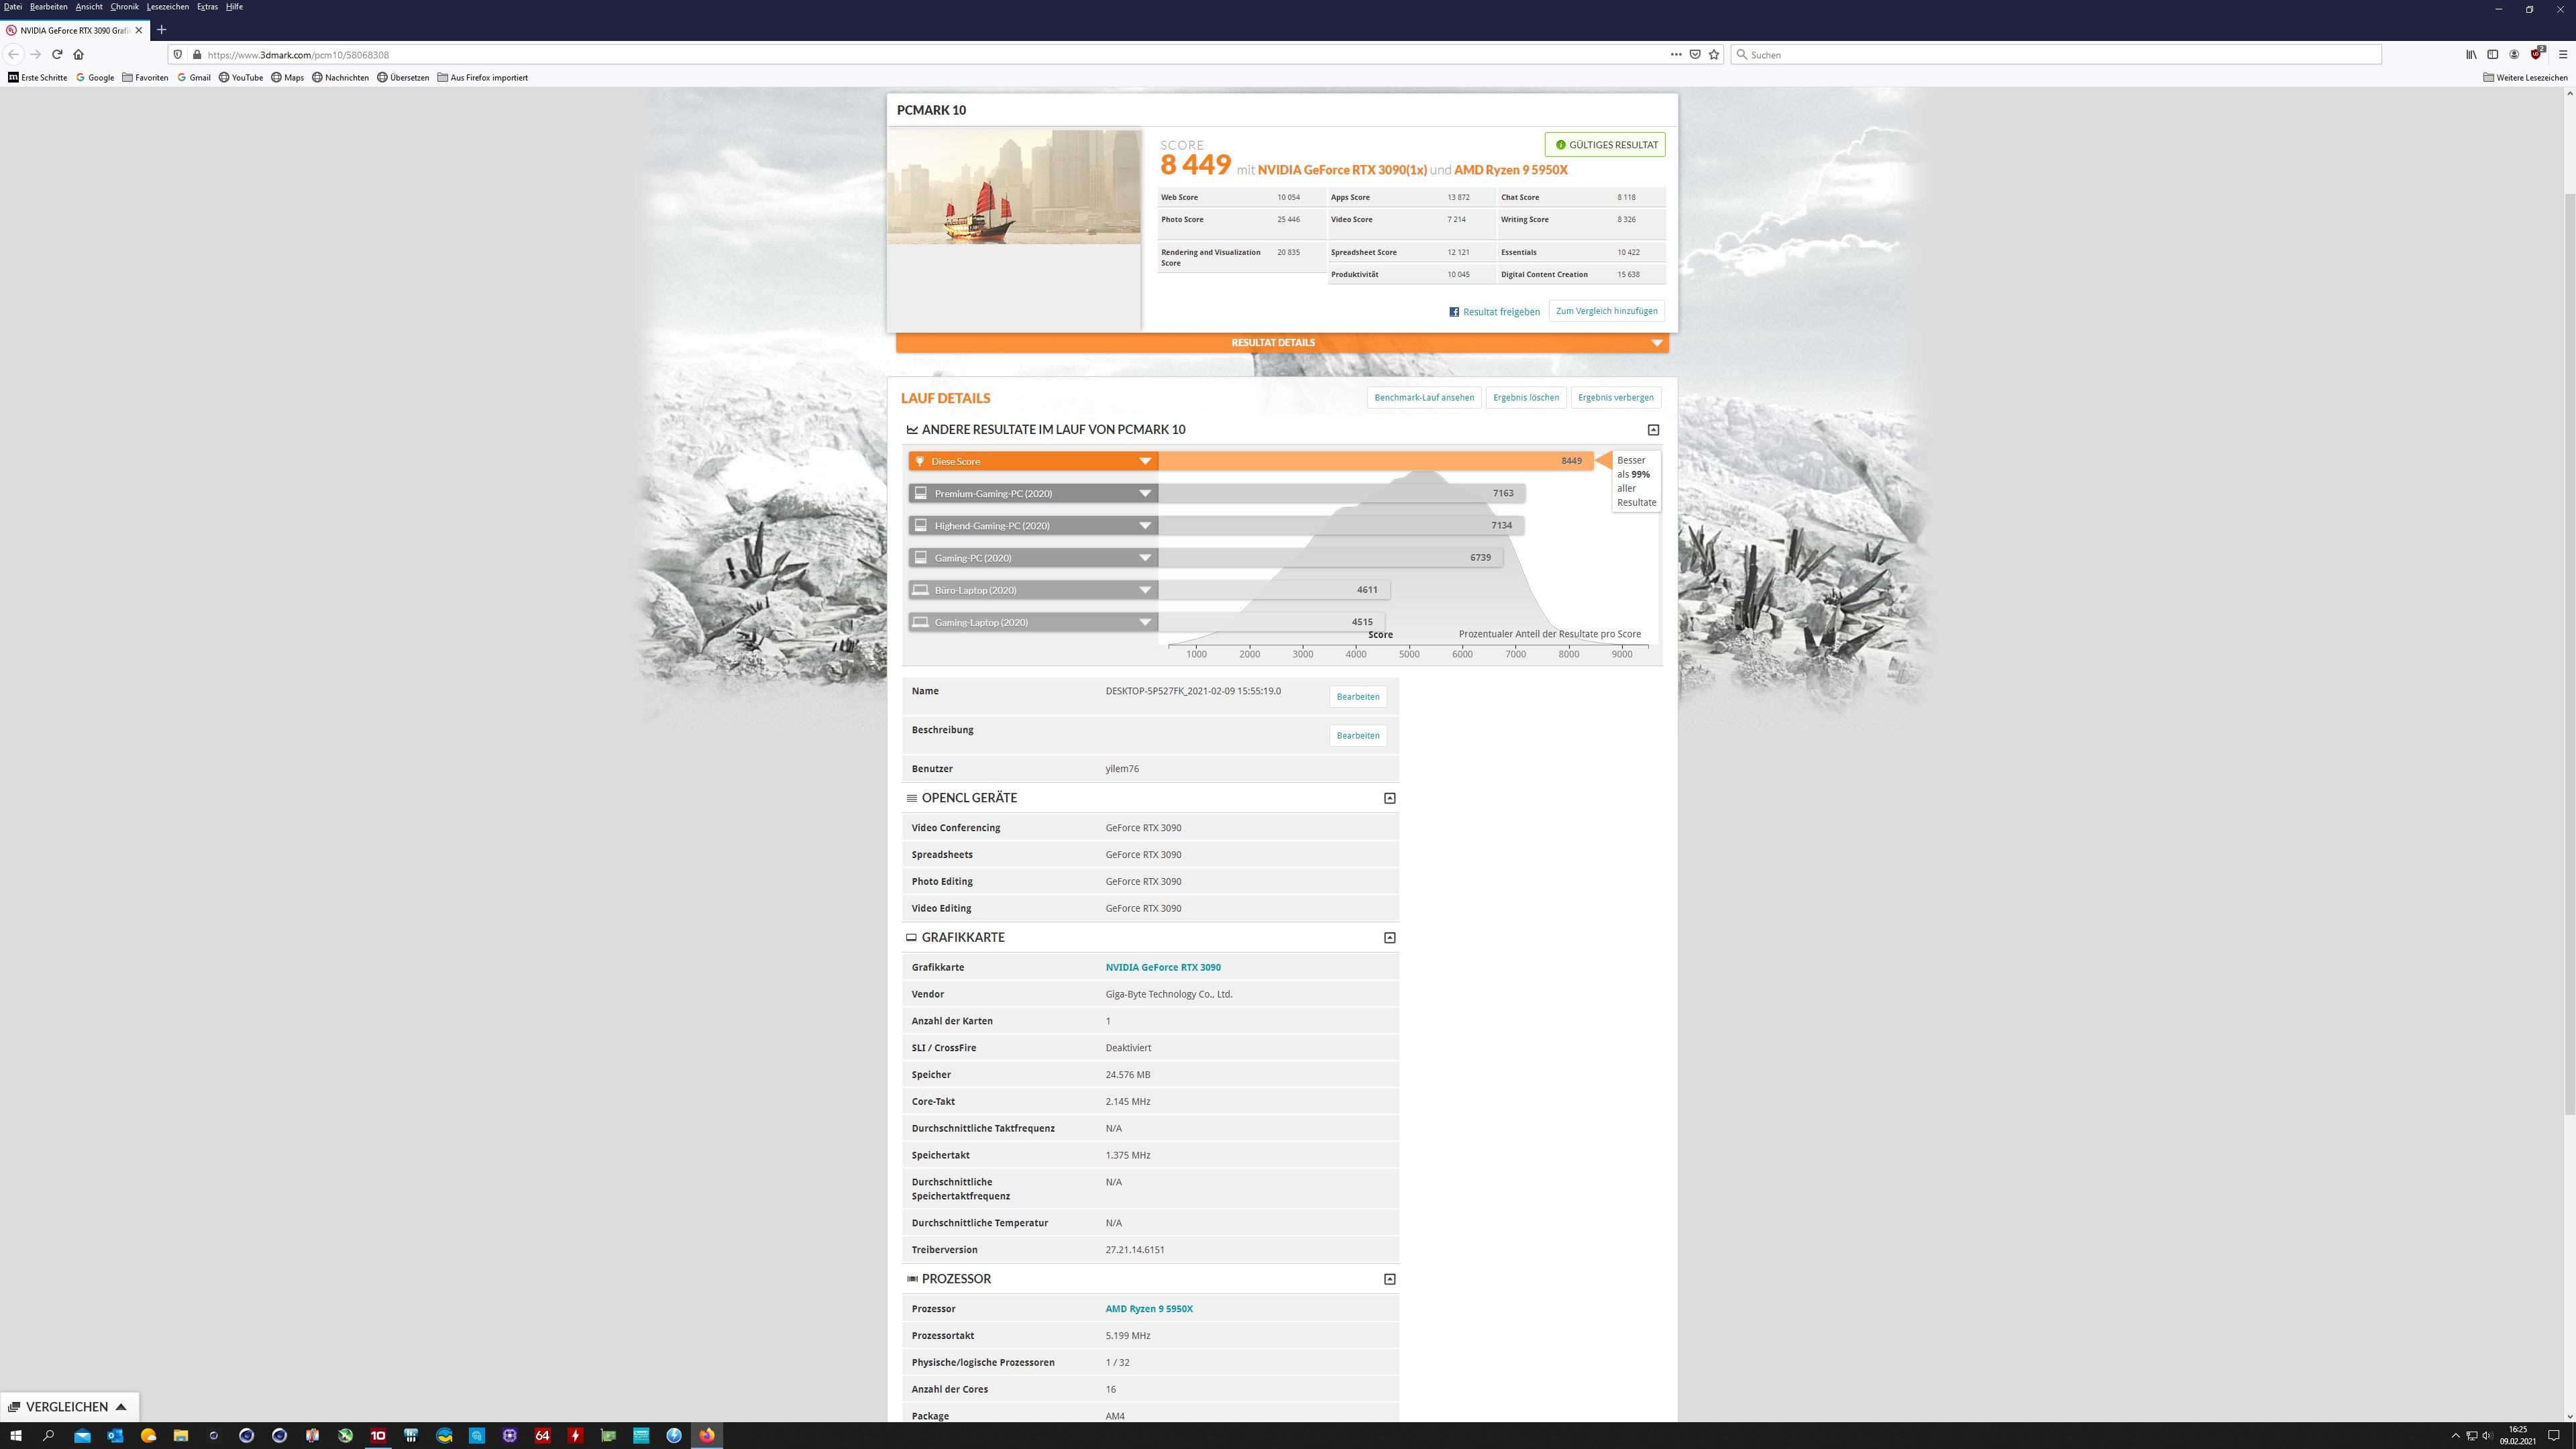Open page actions three-dot menu
This screenshot has height=1449, width=2576.
coord(1676,54)
